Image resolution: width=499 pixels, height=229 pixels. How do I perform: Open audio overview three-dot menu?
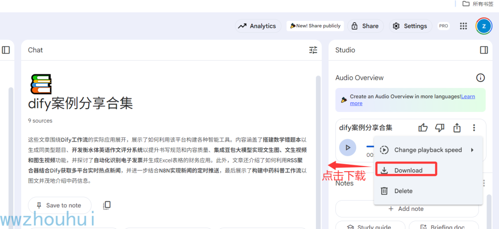(474, 128)
